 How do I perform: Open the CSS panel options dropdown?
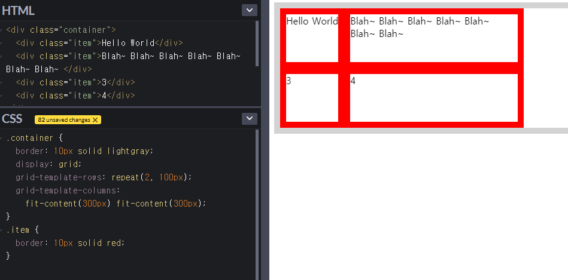click(x=250, y=118)
